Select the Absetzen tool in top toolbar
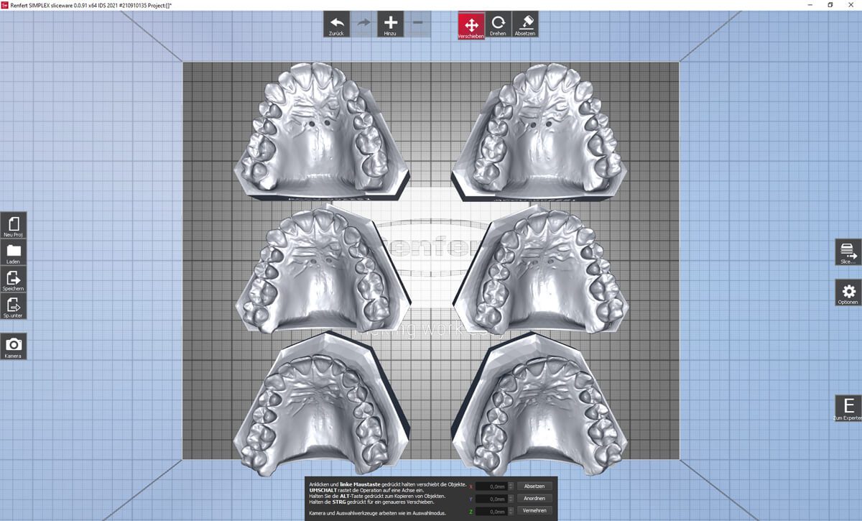The width and height of the screenshot is (862, 521). [x=525, y=24]
